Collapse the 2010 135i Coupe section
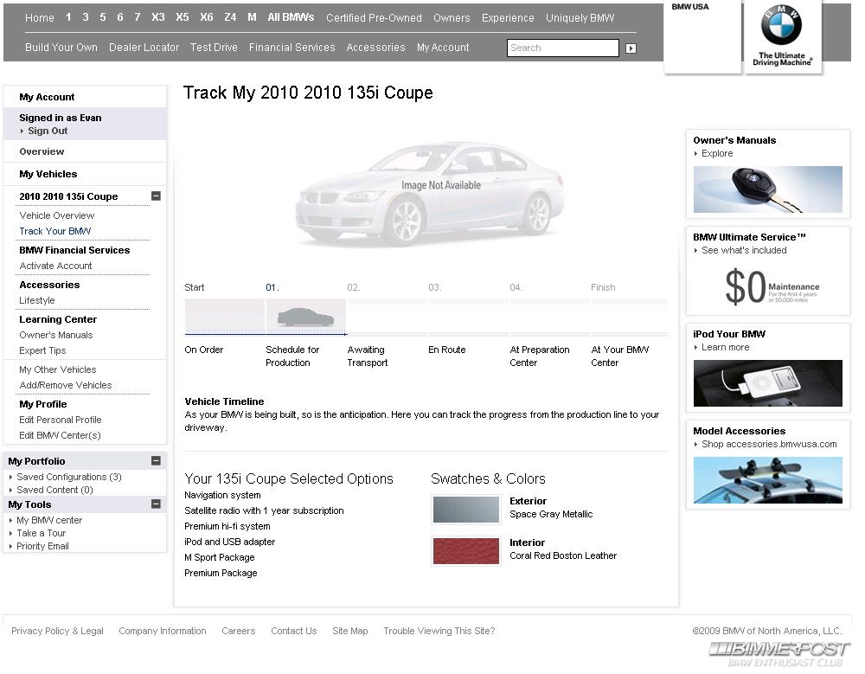The height and width of the screenshot is (674, 865). 156,196
